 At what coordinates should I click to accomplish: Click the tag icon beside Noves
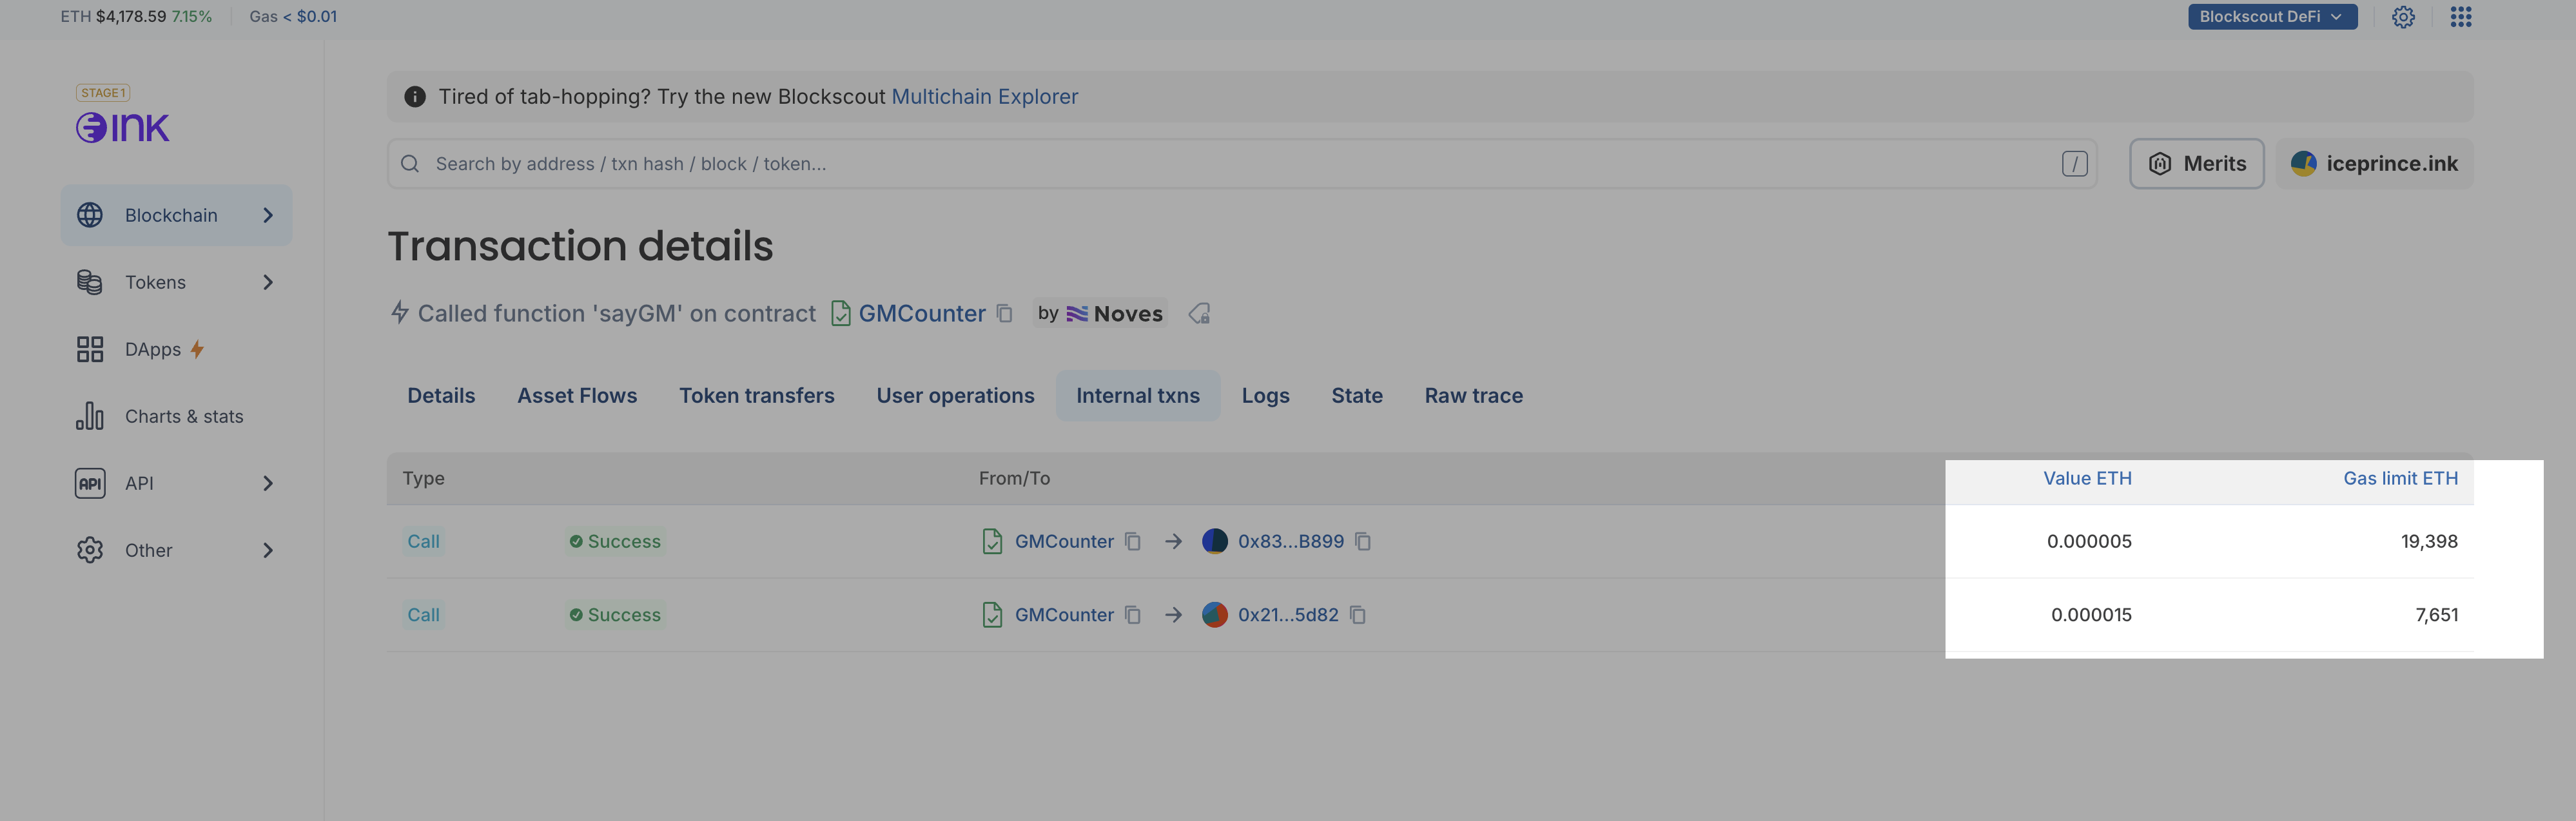[x=1199, y=314]
